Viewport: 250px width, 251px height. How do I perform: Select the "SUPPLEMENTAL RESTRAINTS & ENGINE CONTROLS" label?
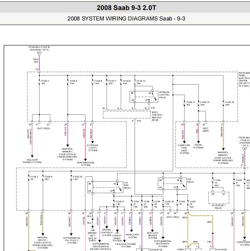click(100, 246)
